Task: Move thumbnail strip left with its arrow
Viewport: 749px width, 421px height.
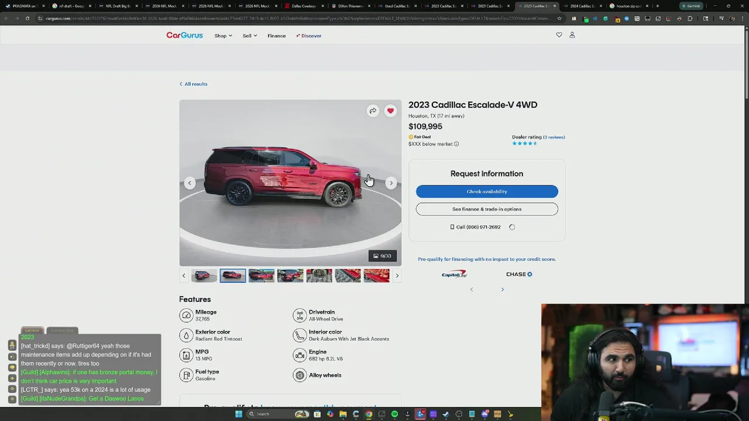Action: (x=184, y=275)
